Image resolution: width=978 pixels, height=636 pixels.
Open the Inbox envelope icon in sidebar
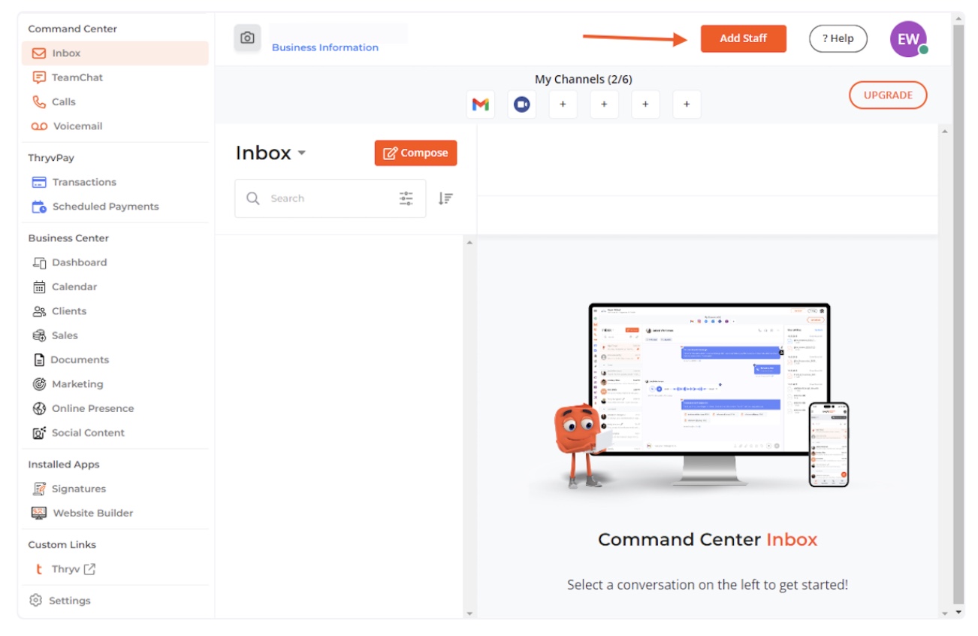(x=38, y=53)
